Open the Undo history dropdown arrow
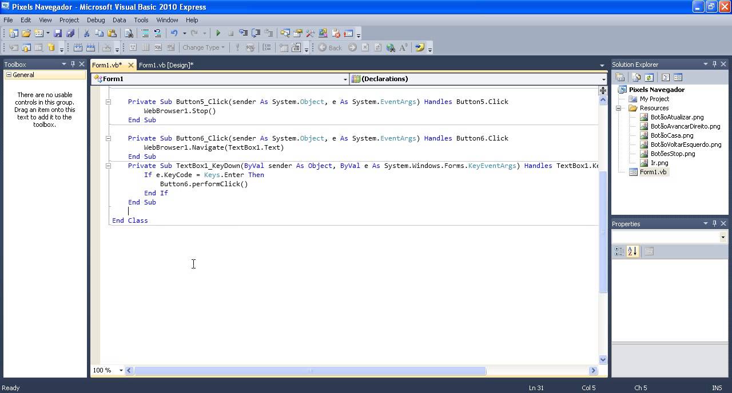 [x=184, y=34]
